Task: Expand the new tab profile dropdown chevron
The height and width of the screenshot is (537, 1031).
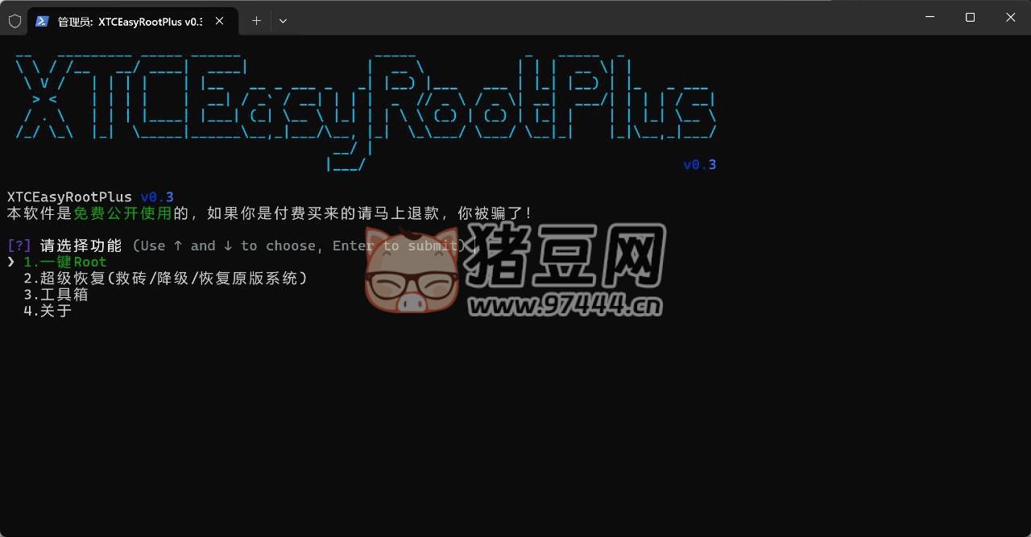Action: click(283, 21)
